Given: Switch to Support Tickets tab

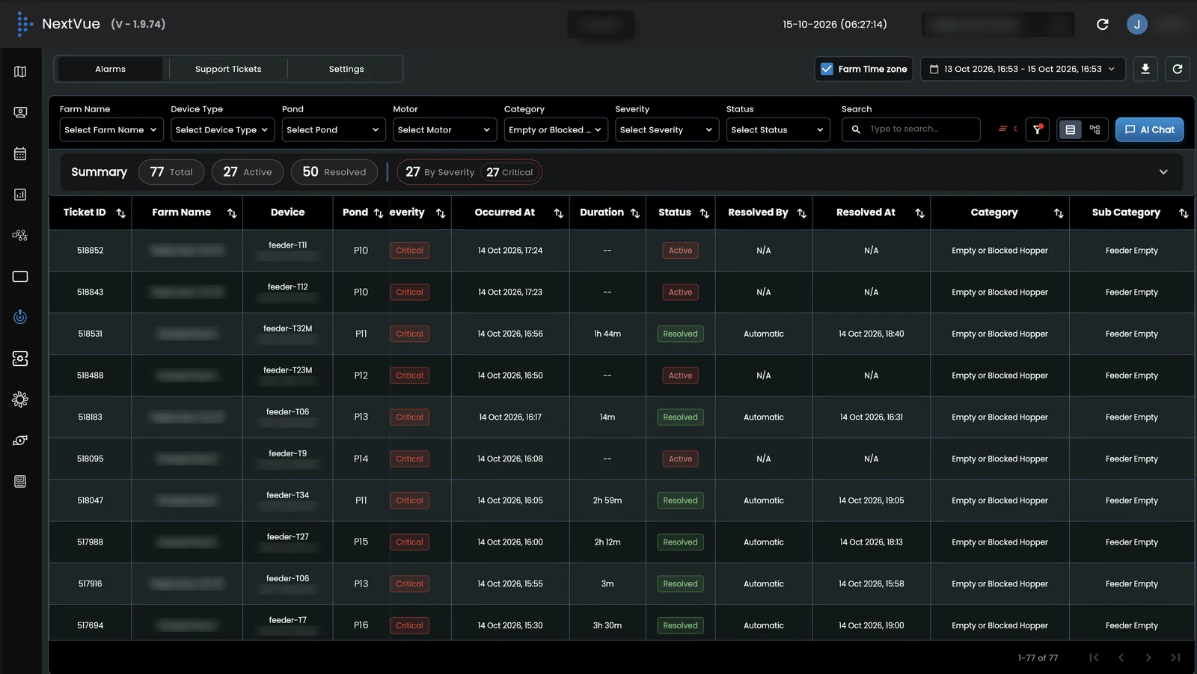Looking at the screenshot, I should pos(228,69).
